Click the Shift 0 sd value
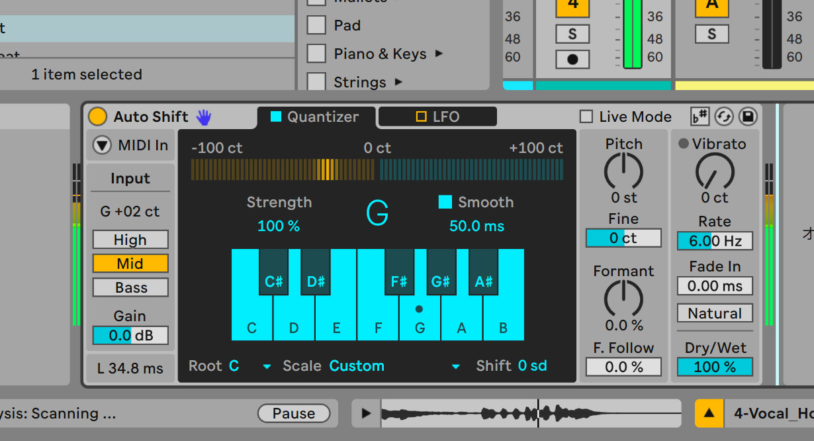814x441 pixels. 532,366
